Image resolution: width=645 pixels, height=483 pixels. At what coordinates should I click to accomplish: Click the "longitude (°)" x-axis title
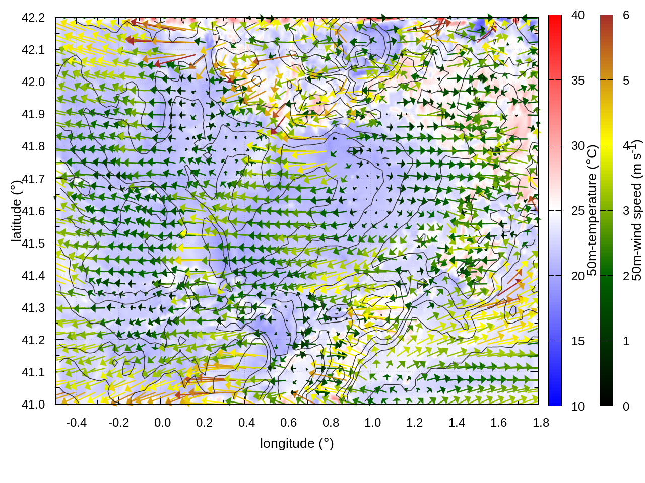(297, 443)
